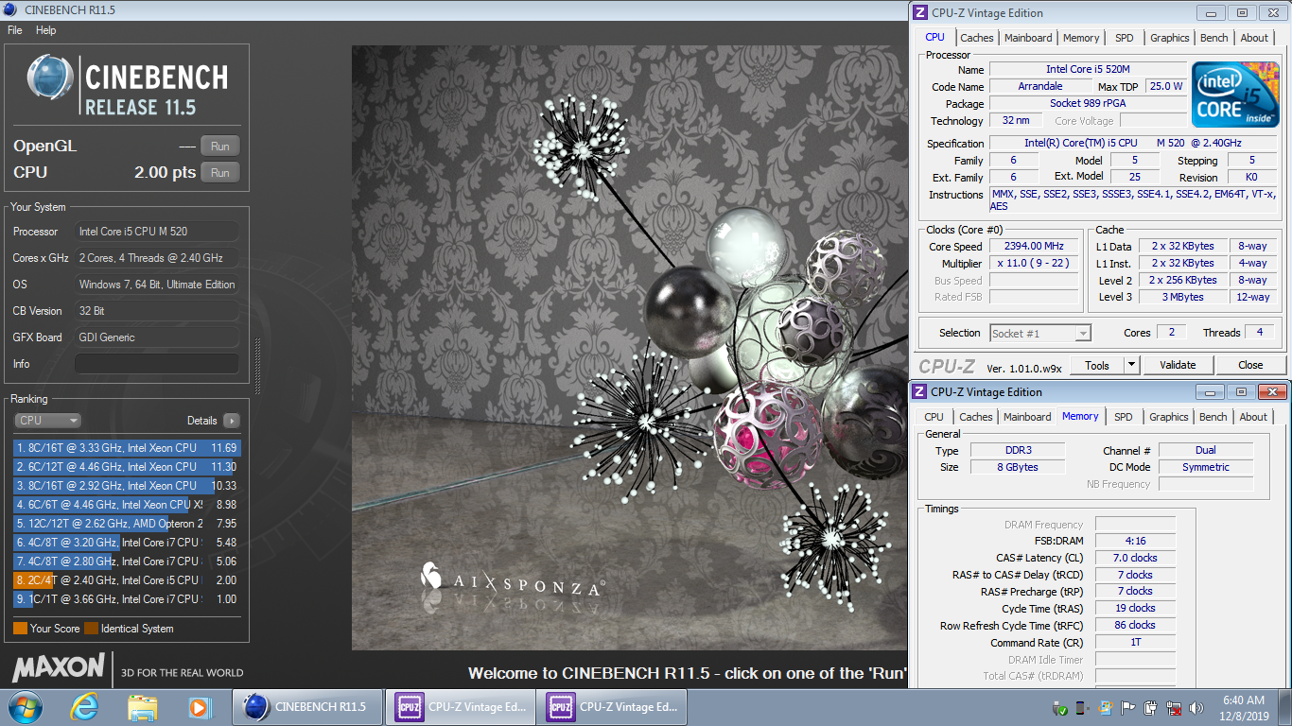Switch to Caches tab in the CPU-Z window showing the CPU tab
This screenshot has width=1292, height=726.
[x=977, y=38]
